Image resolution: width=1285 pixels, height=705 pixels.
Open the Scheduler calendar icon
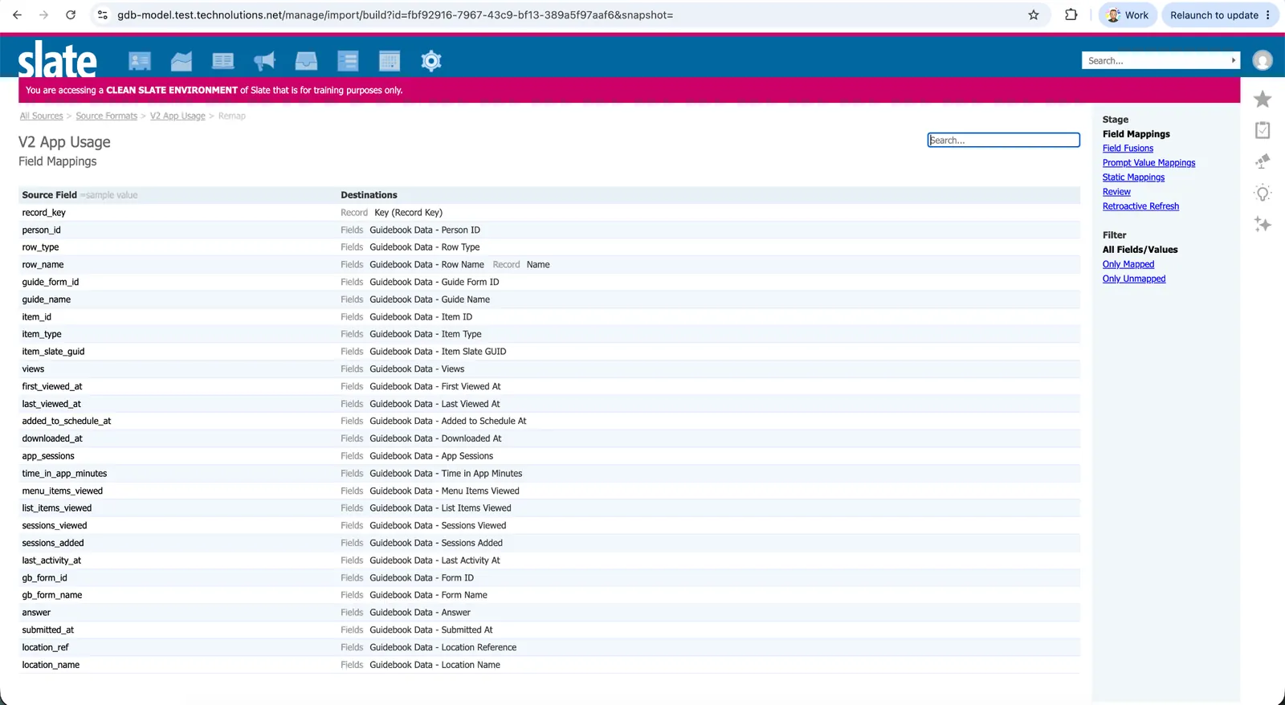(390, 61)
